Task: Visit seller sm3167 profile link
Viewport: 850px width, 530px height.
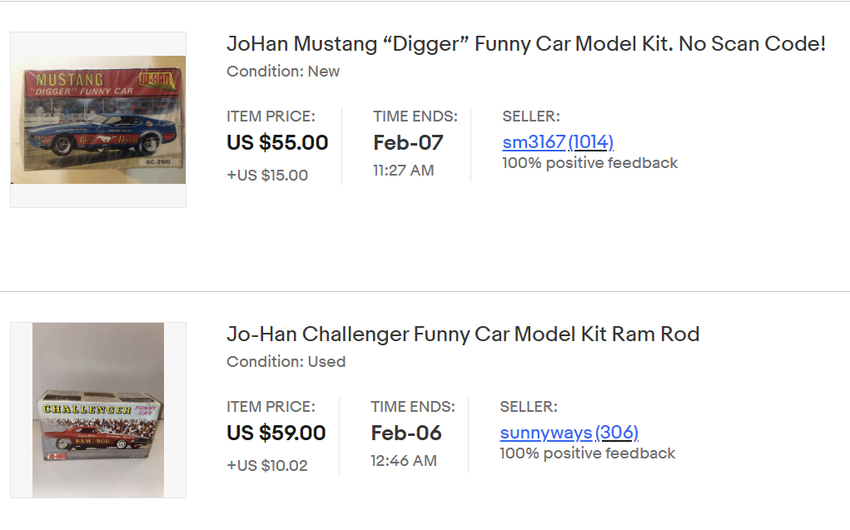Action: [x=534, y=142]
